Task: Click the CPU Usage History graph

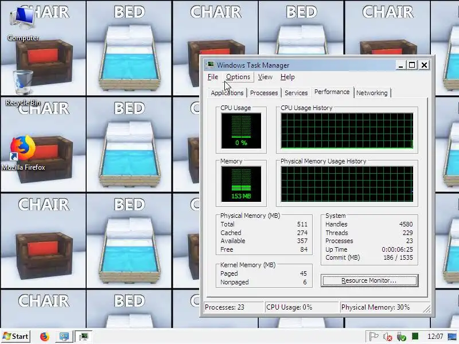Action: coord(347,131)
